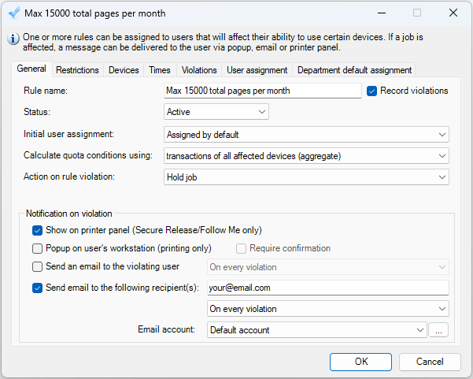Open the User assignment tab

(x=257, y=70)
